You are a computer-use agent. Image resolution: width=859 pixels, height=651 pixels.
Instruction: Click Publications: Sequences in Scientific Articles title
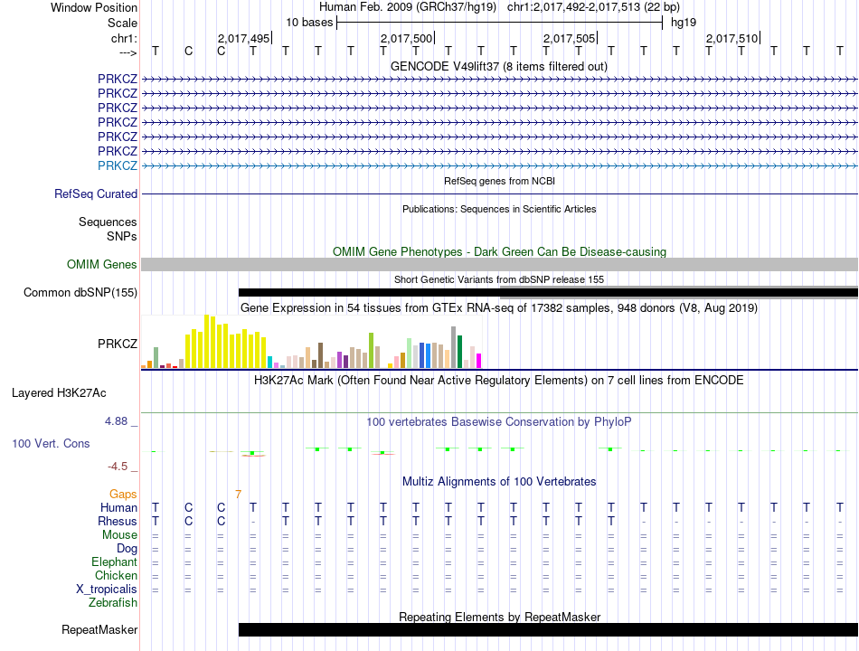pos(499,209)
